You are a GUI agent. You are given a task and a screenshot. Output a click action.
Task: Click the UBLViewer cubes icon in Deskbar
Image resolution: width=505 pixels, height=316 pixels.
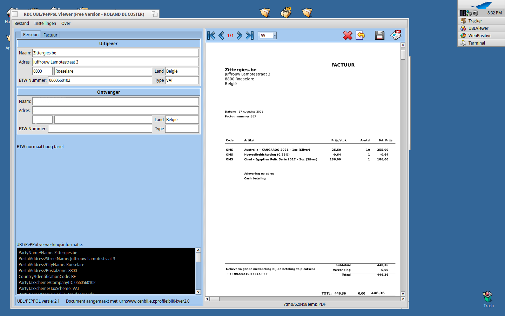pos(463,28)
